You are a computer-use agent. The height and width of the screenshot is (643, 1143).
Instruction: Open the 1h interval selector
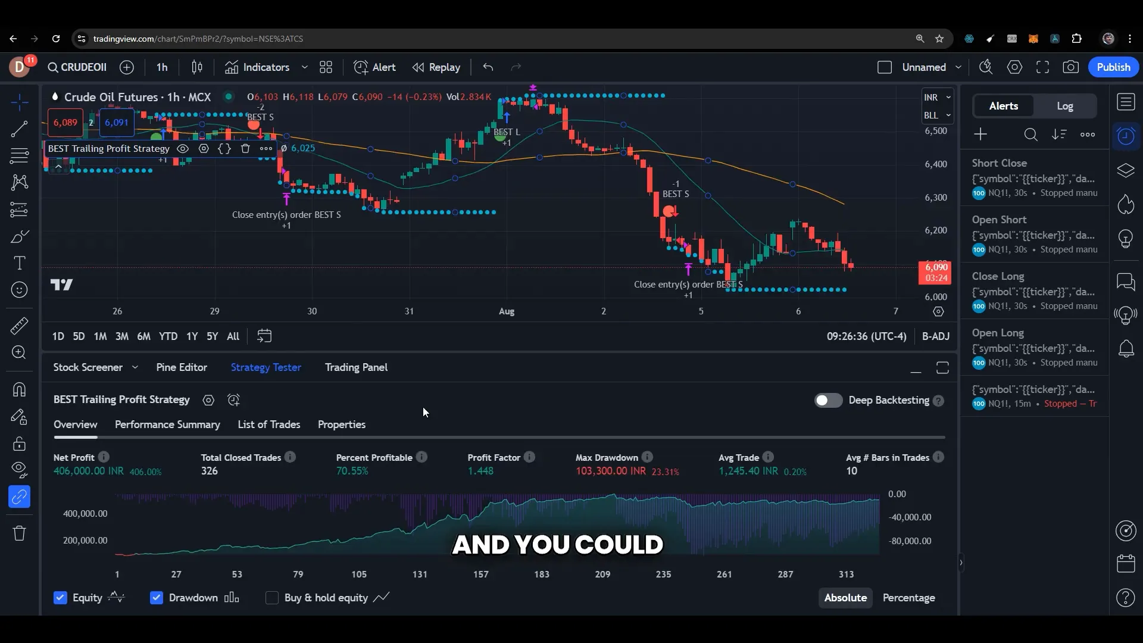pyautogui.click(x=162, y=67)
